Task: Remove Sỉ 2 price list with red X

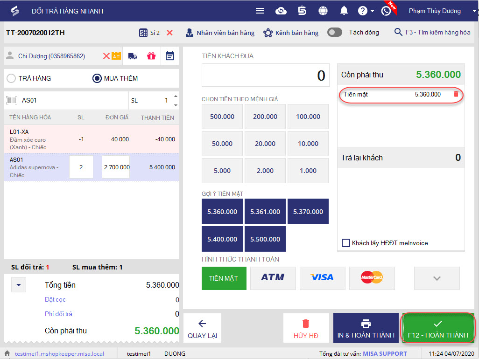Action: [169, 33]
